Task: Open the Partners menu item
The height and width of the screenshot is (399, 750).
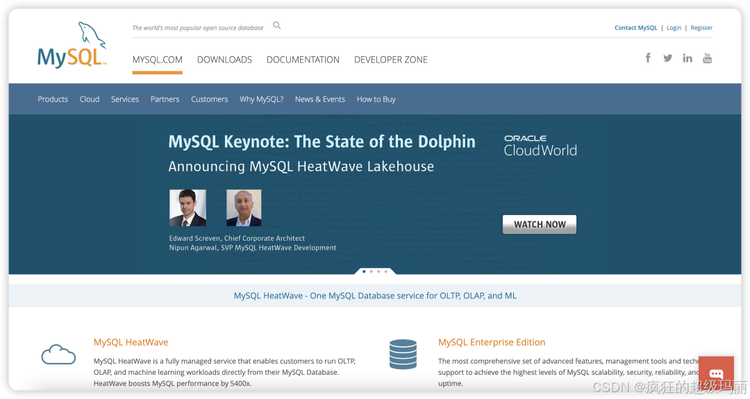Action: (x=165, y=99)
